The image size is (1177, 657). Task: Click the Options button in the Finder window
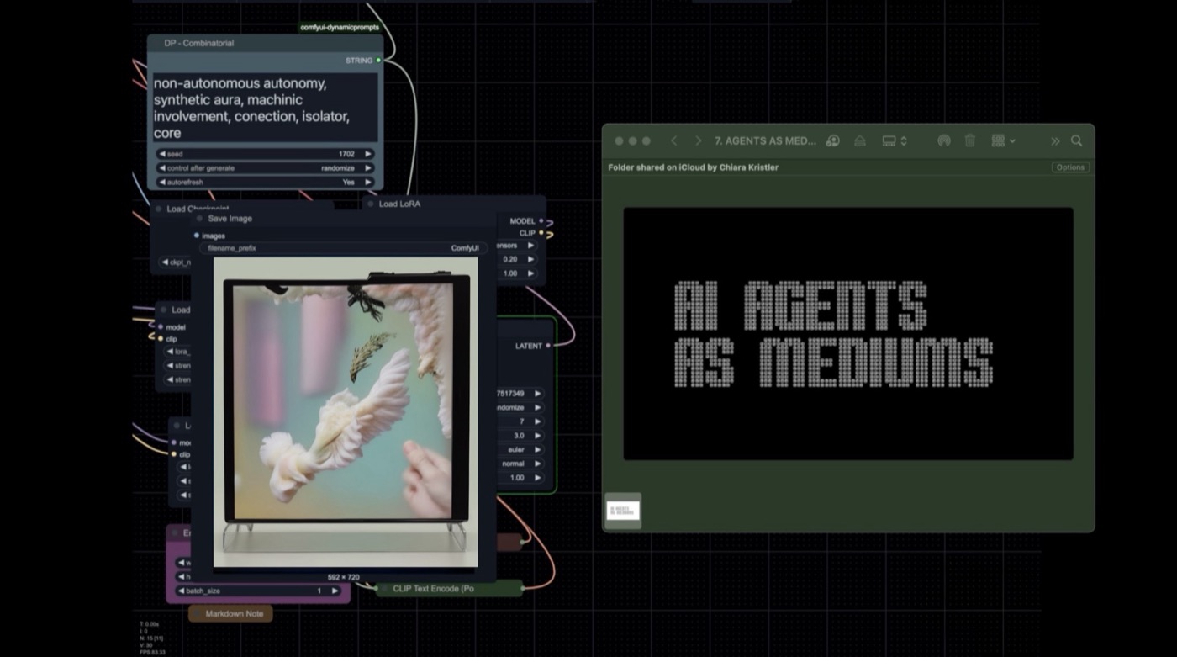1070,167
